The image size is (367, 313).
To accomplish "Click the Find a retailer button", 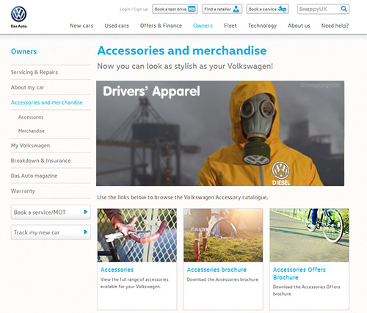I will tap(222, 9).
